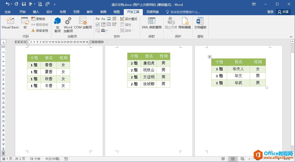
Task: Open Restrict Editing (限制编辑)
Action: [x=185, y=23]
